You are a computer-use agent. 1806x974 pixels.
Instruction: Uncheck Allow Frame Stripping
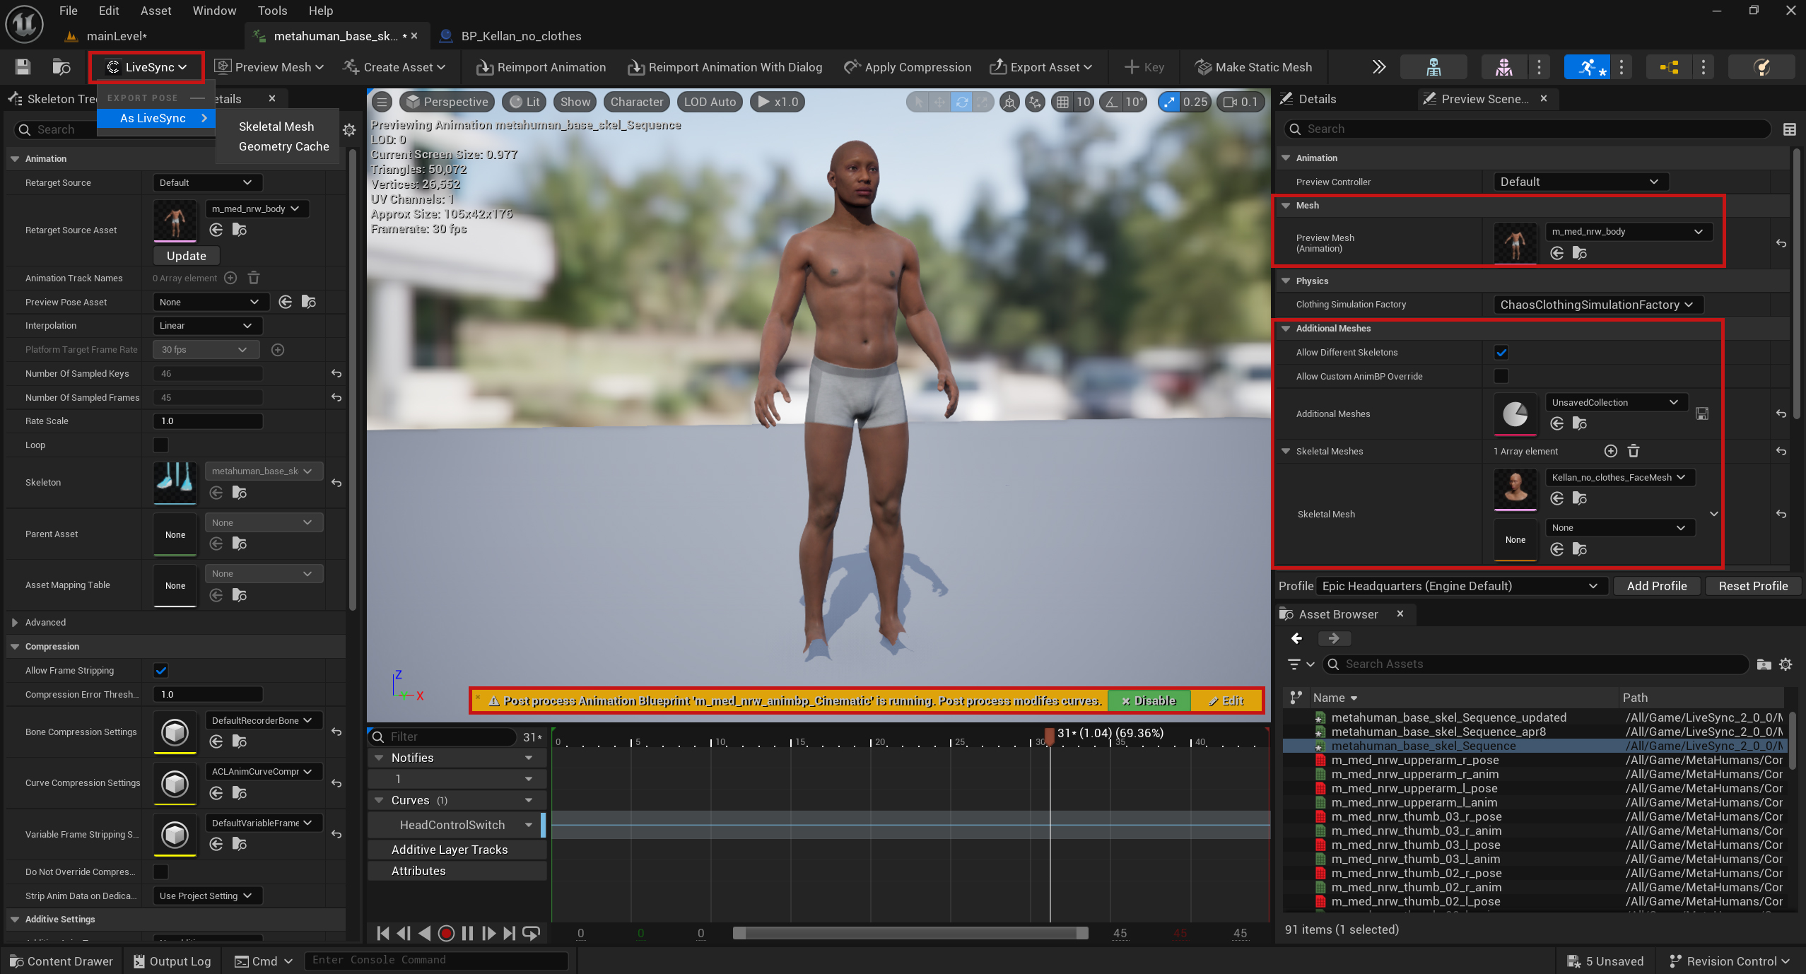point(161,670)
